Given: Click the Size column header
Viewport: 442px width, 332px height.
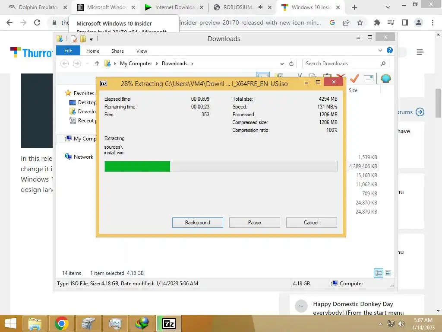Looking at the screenshot, I should pos(353,90).
